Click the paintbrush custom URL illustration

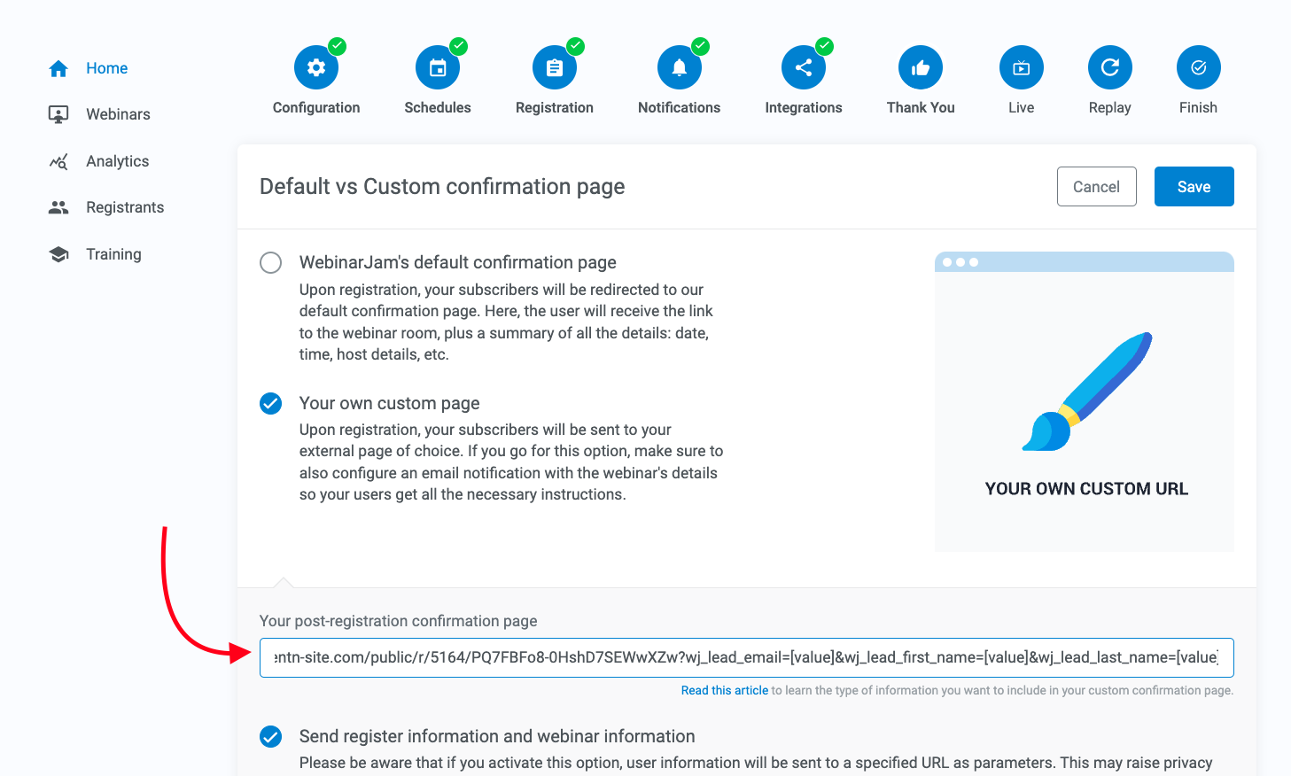[x=1086, y=392]
